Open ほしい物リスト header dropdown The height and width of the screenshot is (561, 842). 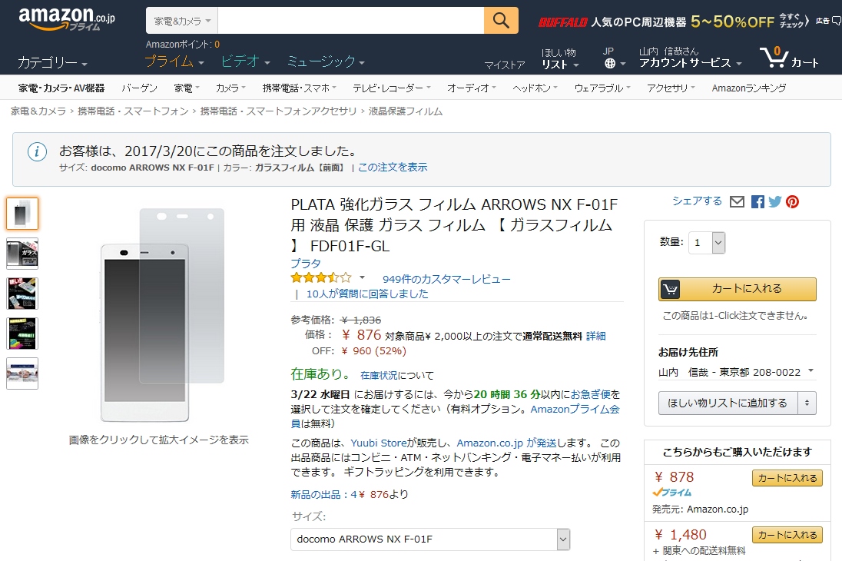[560, 58]
